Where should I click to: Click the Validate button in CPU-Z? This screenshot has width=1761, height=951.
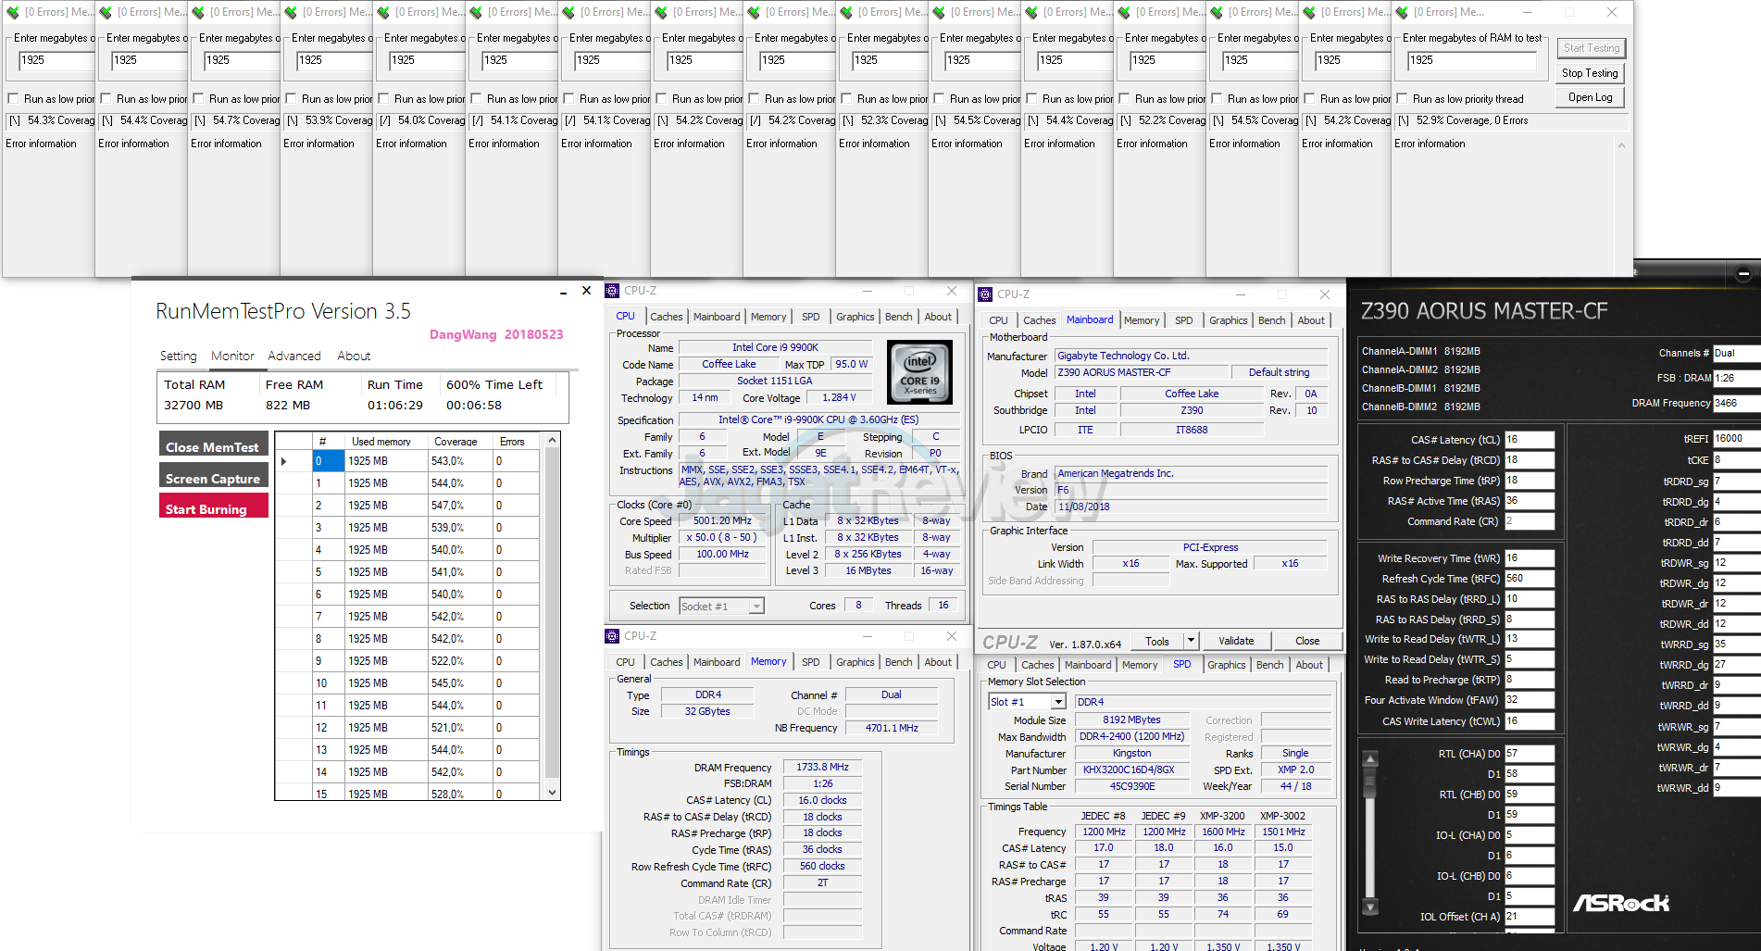coord(1235,641)
